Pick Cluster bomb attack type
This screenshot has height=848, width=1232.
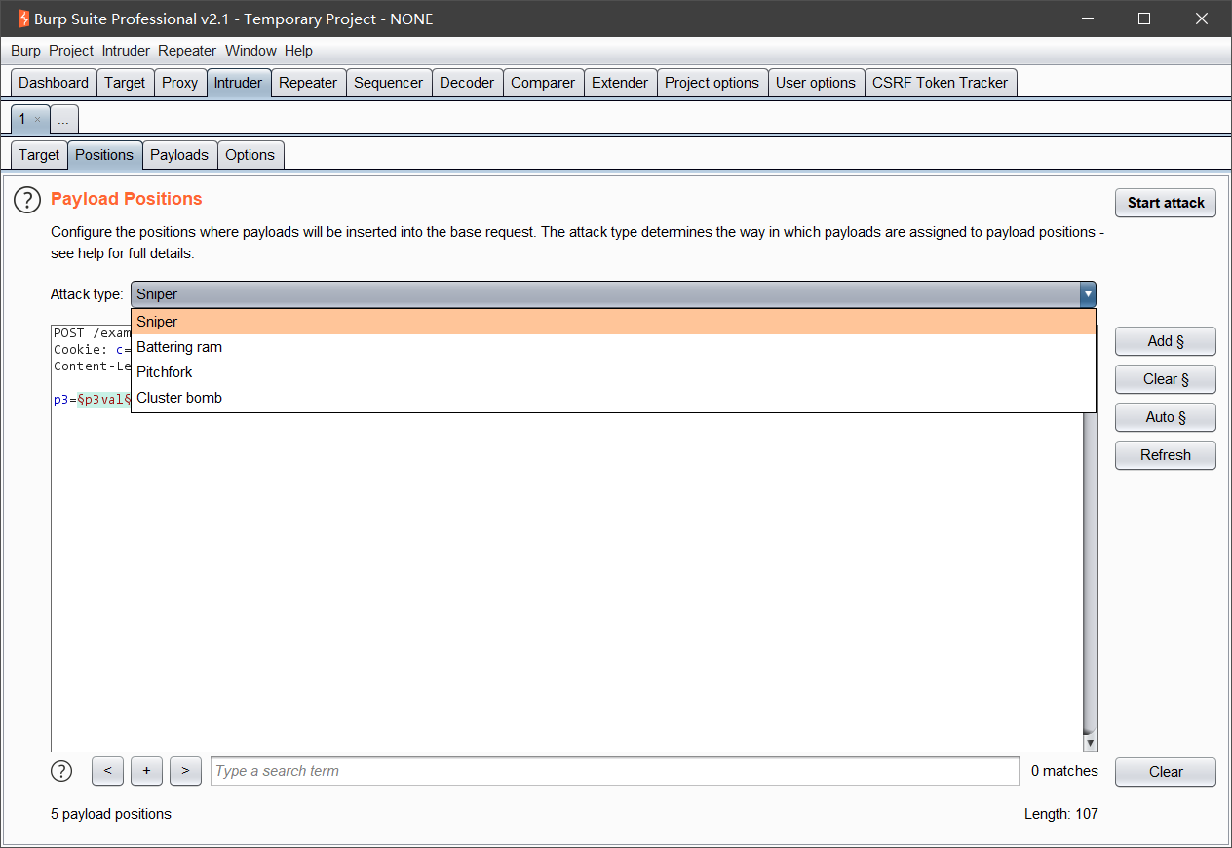(x=179, y=398)
